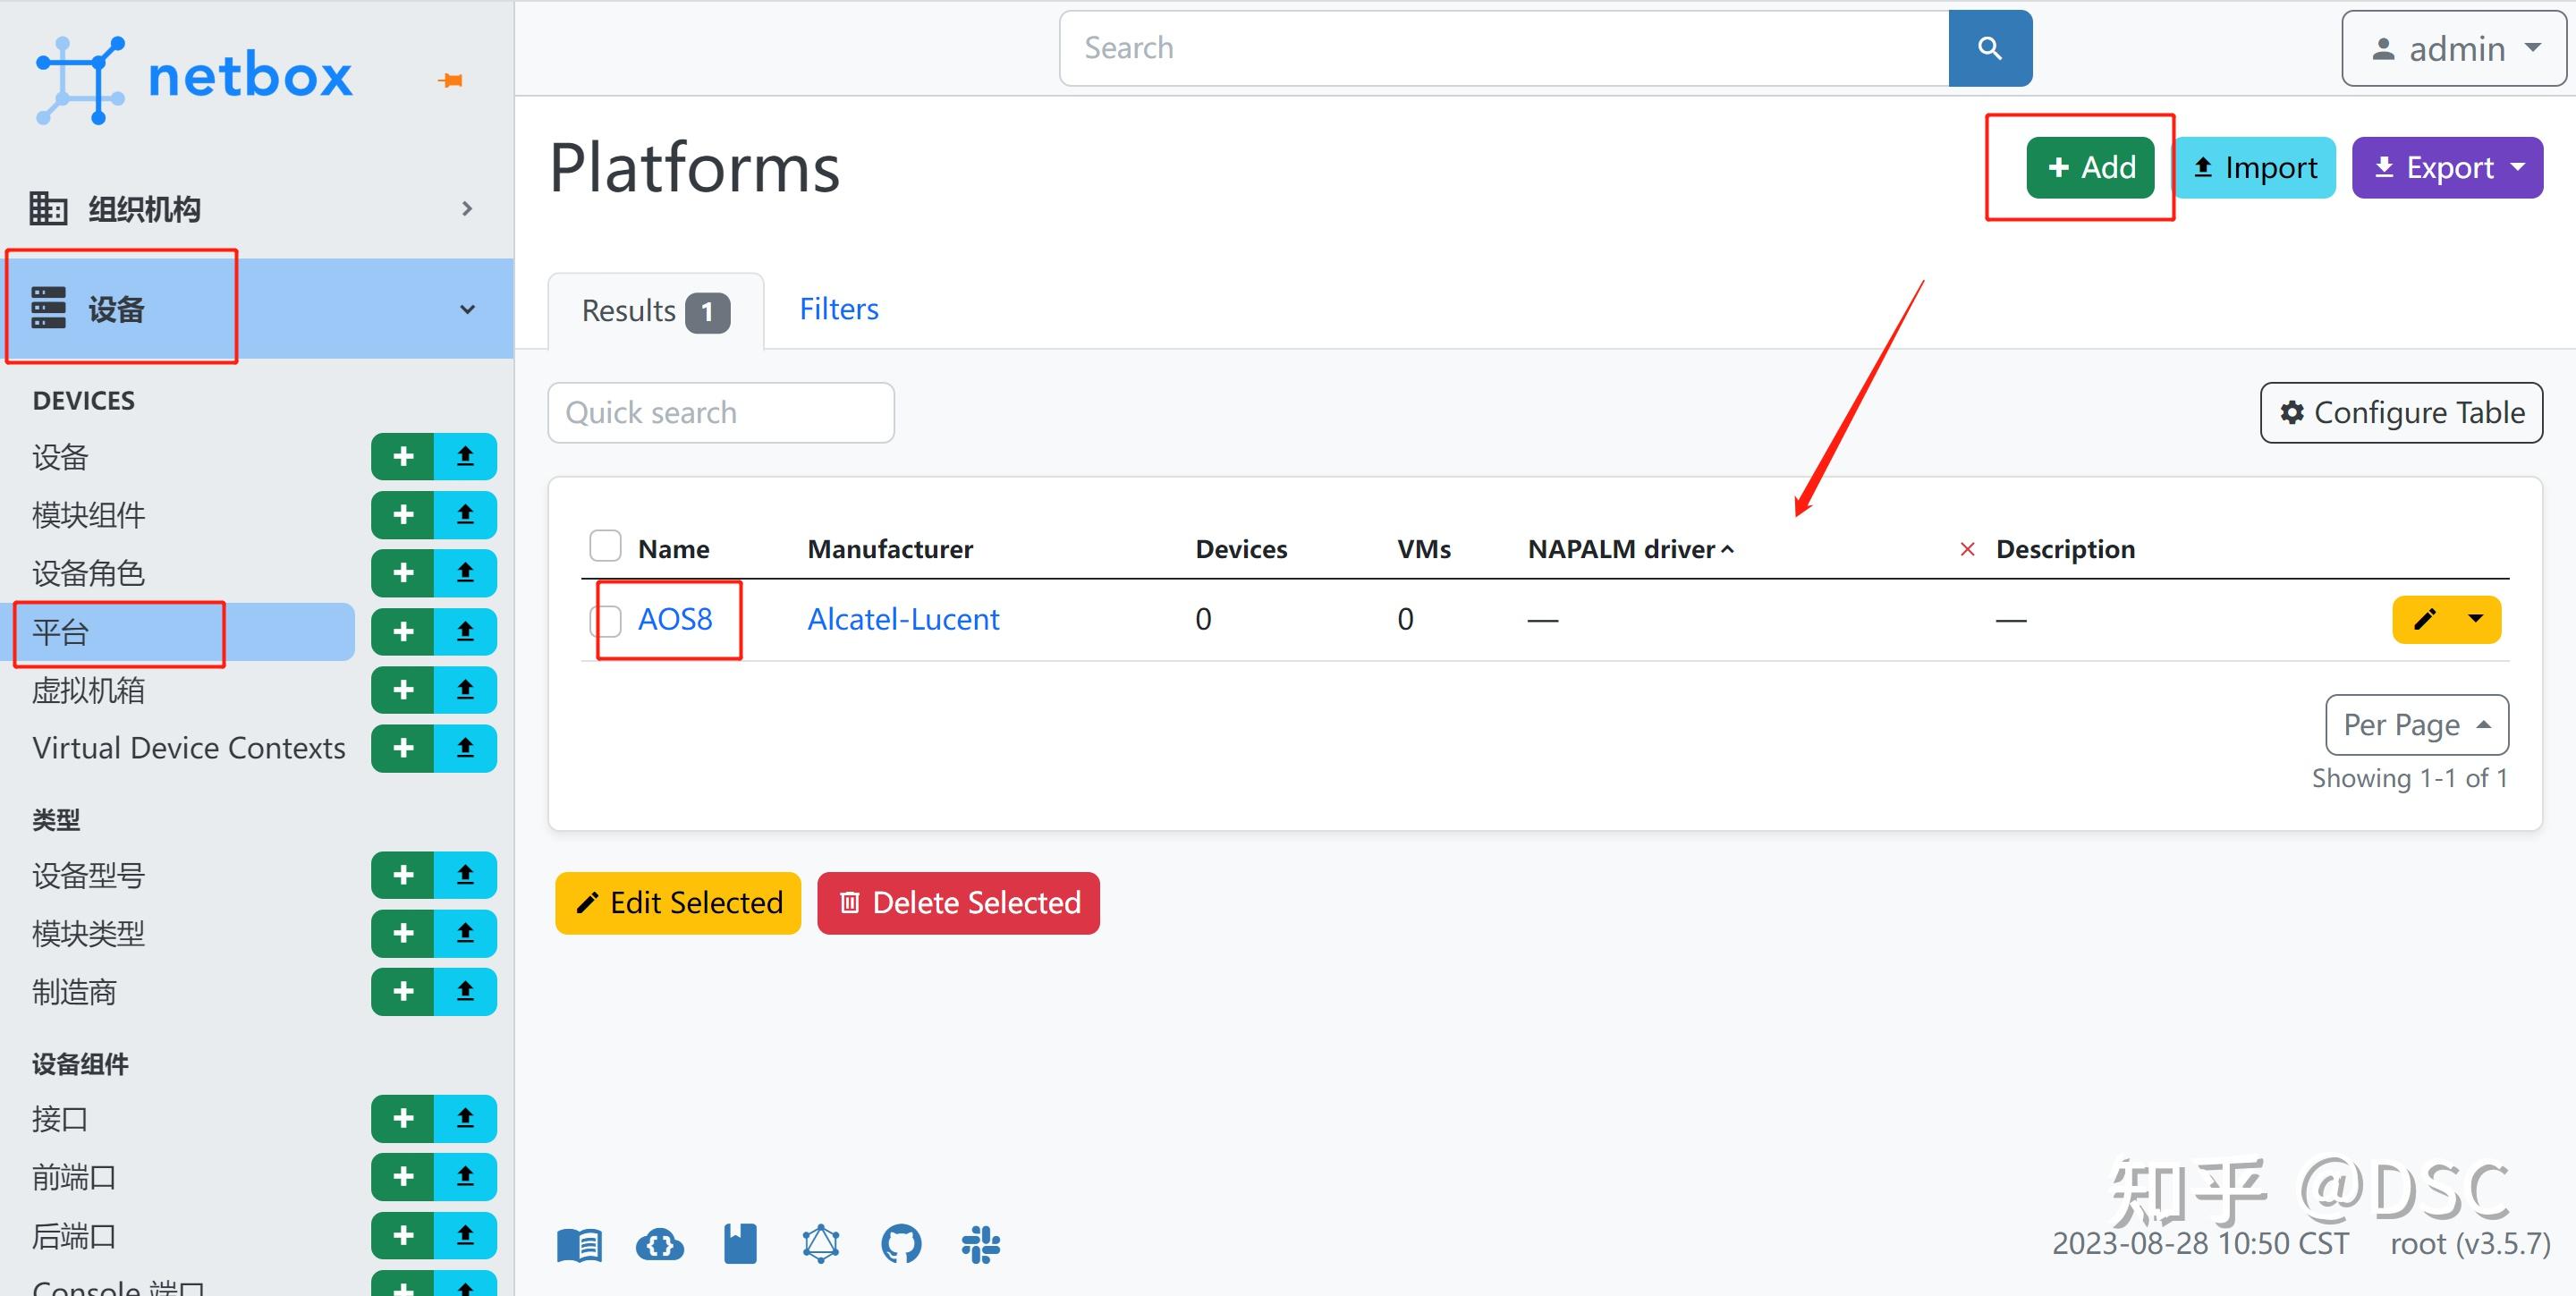Click import arrow next to 制造商

click(x=465, y=991)
